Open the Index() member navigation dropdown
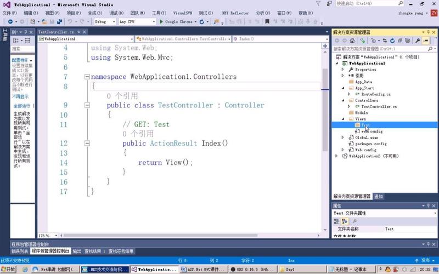 [327, 39]
